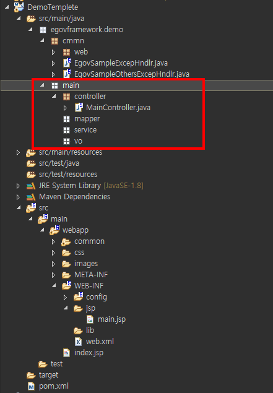Collapse the WEB-INF folder arrow
This screenshot has width=273, height=393.
pos(54,285)
